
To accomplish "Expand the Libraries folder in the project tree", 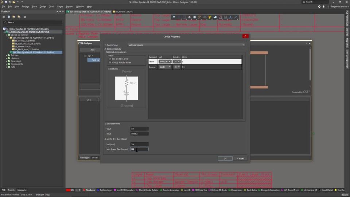I will 6,58.
